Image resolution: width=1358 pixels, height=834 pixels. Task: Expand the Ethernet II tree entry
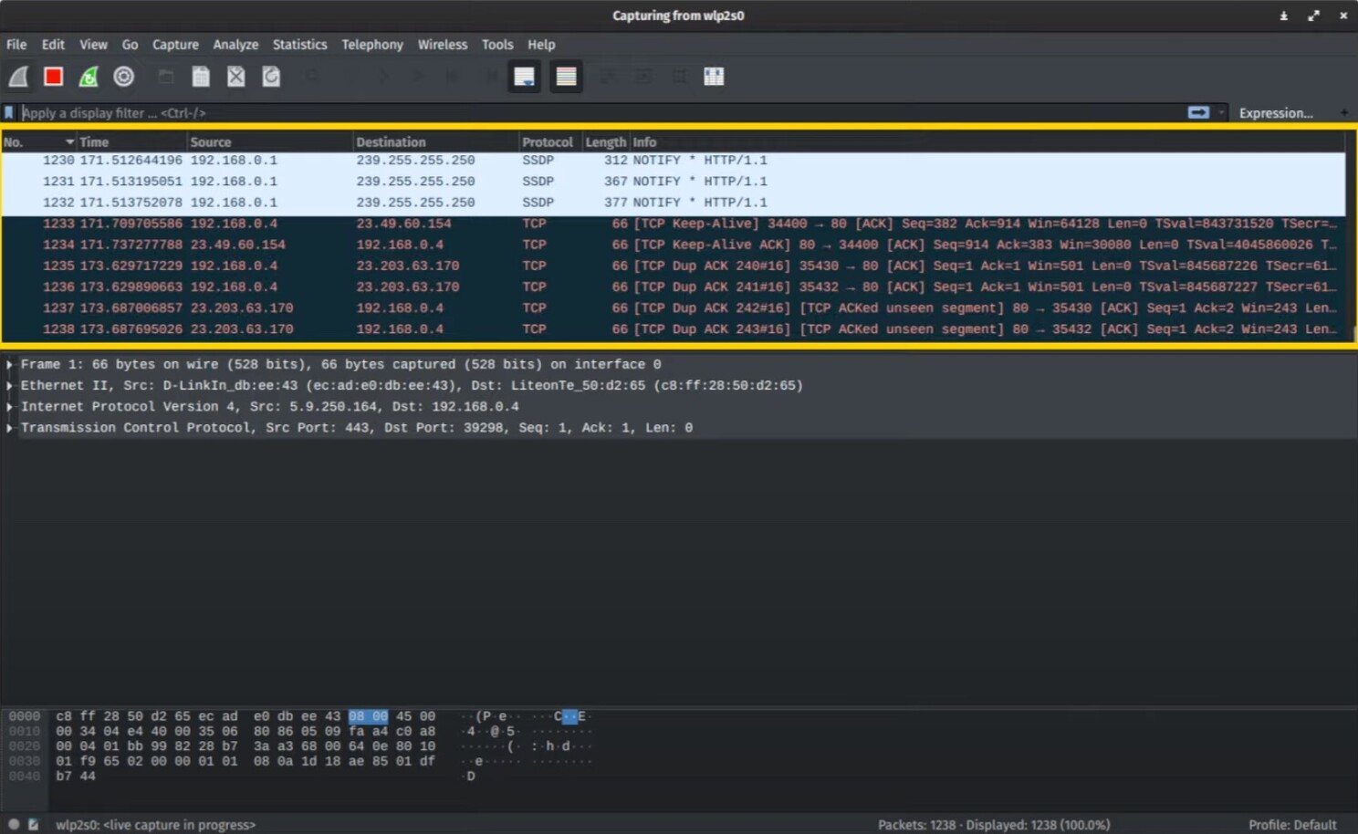[x=10, y=386]
